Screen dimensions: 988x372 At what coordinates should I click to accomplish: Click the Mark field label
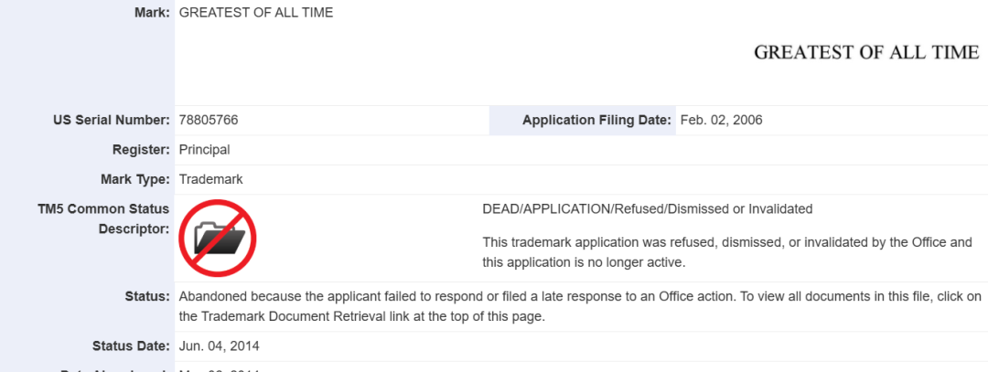pyautogui.click(x=152, y=13)
